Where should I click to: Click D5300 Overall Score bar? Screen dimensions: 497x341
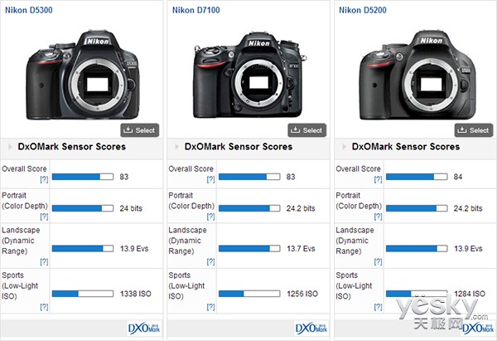tap(83, 177)
